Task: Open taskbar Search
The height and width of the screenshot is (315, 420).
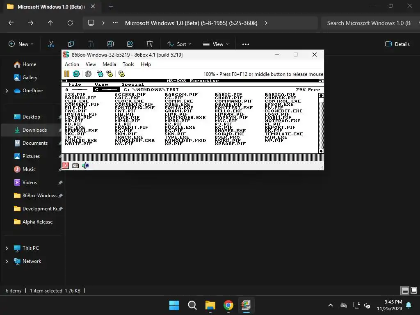Action: (x=192, y=305)
